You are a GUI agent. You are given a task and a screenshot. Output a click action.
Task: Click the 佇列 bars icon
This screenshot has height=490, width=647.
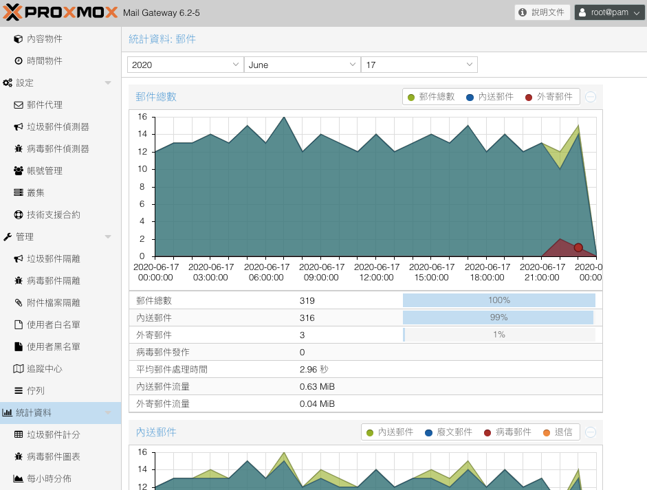click(x=18, y=390)
